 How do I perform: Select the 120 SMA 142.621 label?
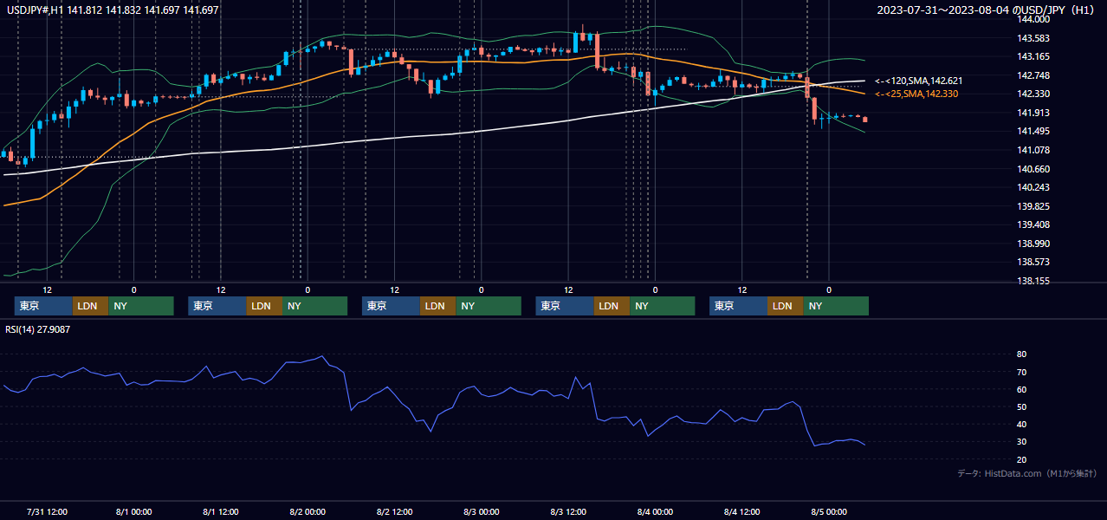[x=918, y=81]
